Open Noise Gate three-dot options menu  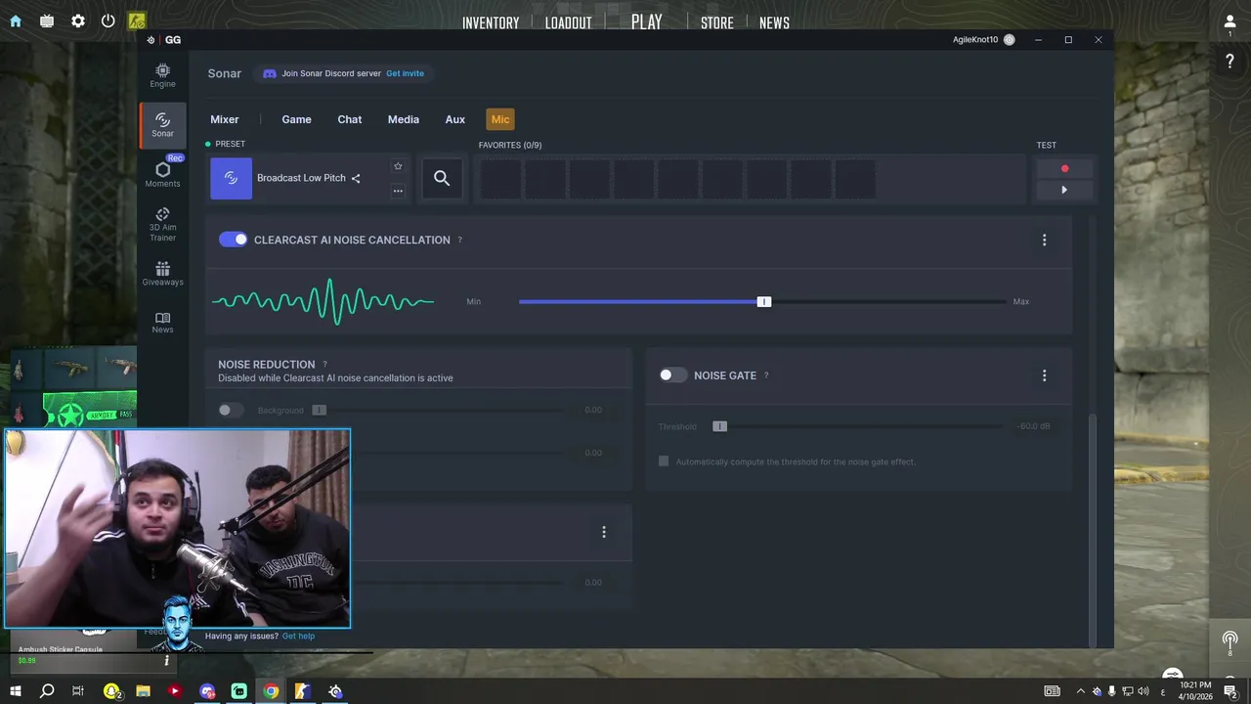[x=1044, y=375]
